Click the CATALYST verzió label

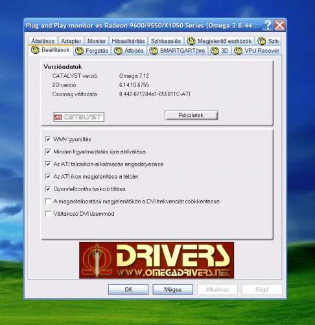(x=75, y=76)
